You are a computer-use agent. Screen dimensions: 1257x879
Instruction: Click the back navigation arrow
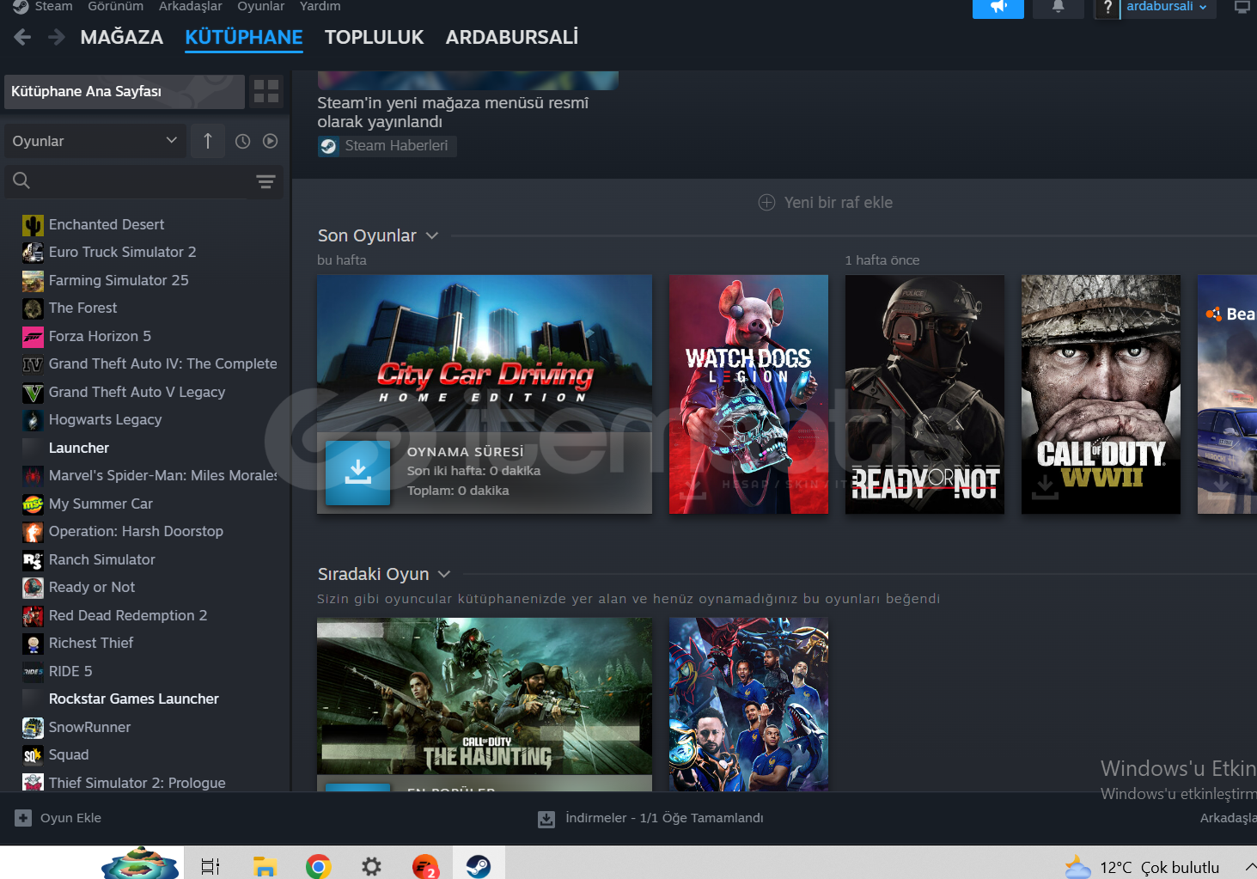(x=23, y=37)
